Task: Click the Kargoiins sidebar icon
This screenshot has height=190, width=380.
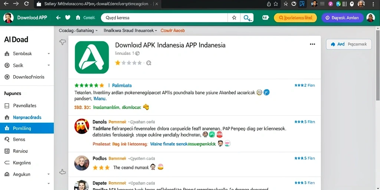Action: (7, 163)
